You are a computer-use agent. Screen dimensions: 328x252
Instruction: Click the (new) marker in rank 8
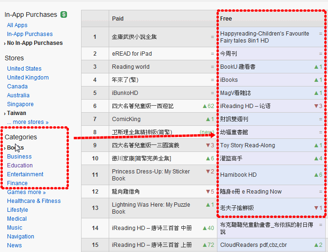(207, 132)
